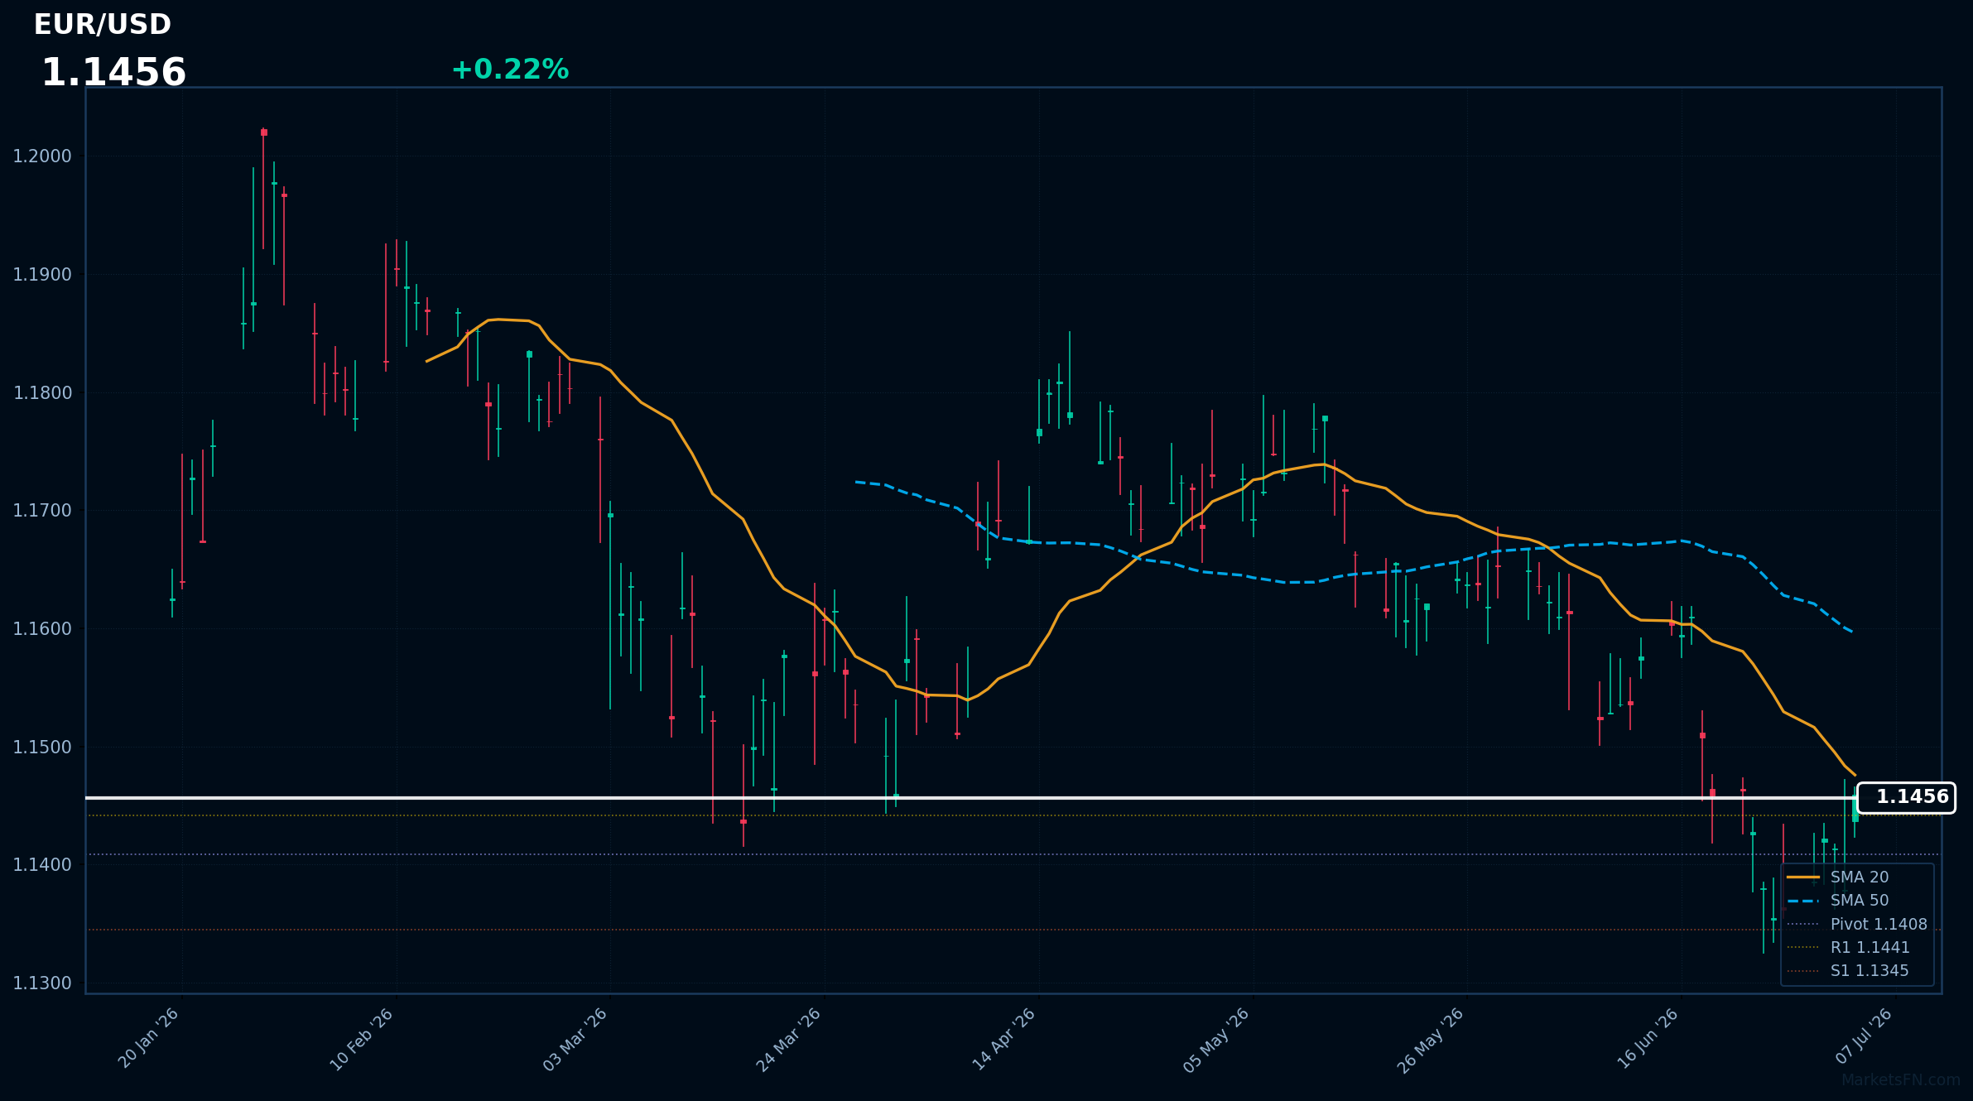Click the 26 May '26 date label
The image size is (1973, 1101).
(1431, 1039)
